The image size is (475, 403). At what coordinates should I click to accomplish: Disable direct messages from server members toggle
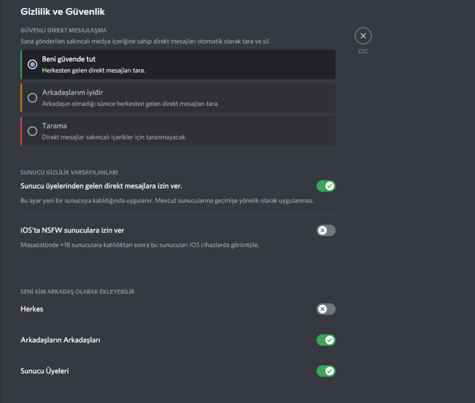tap(326, 186)
